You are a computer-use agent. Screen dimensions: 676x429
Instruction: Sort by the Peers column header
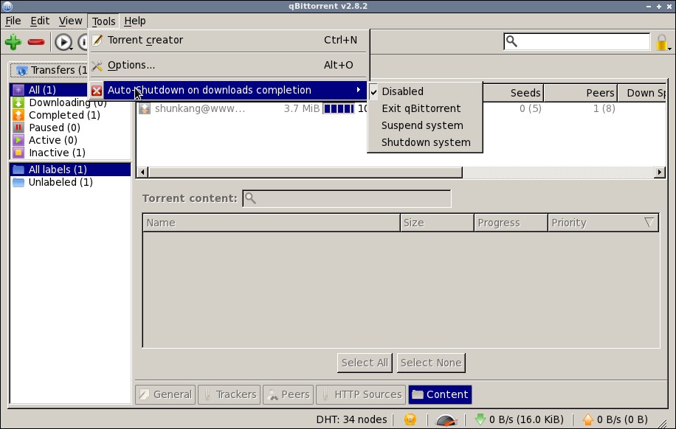click(x=580, y=93)
